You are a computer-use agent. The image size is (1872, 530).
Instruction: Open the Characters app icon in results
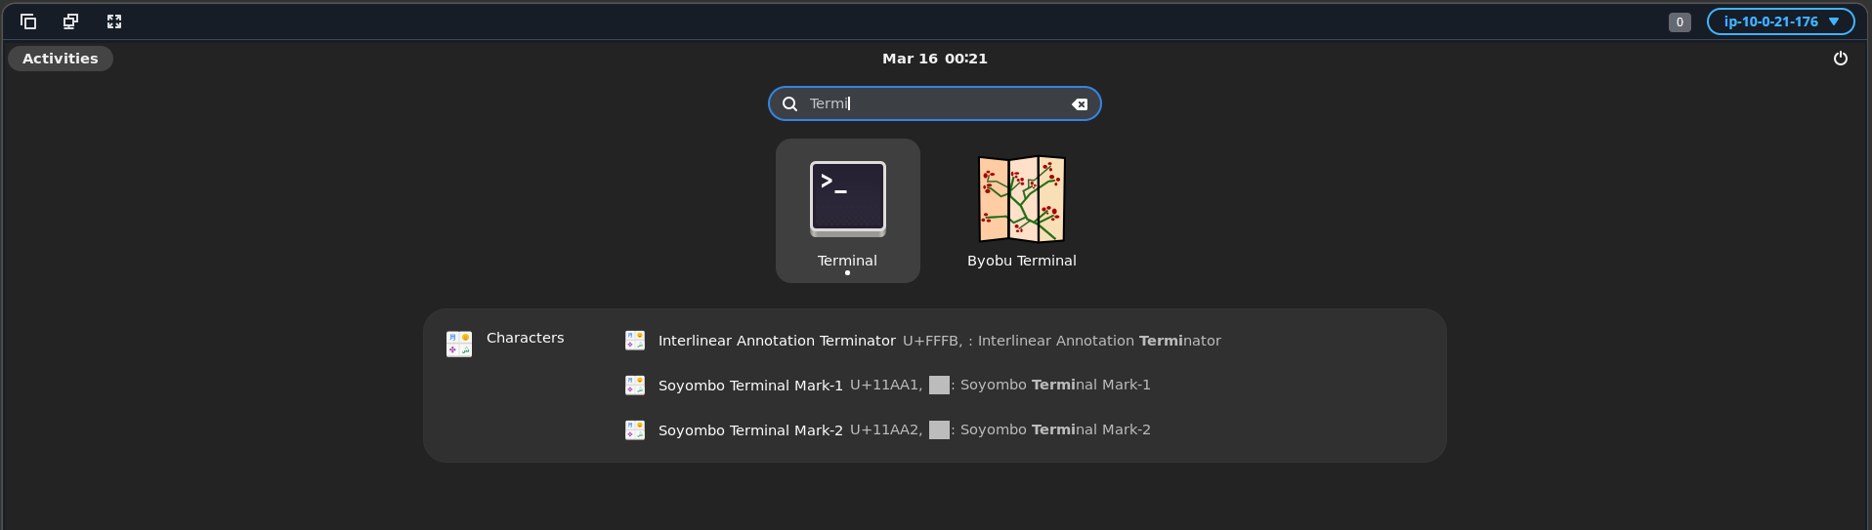(x=459, y=344)
